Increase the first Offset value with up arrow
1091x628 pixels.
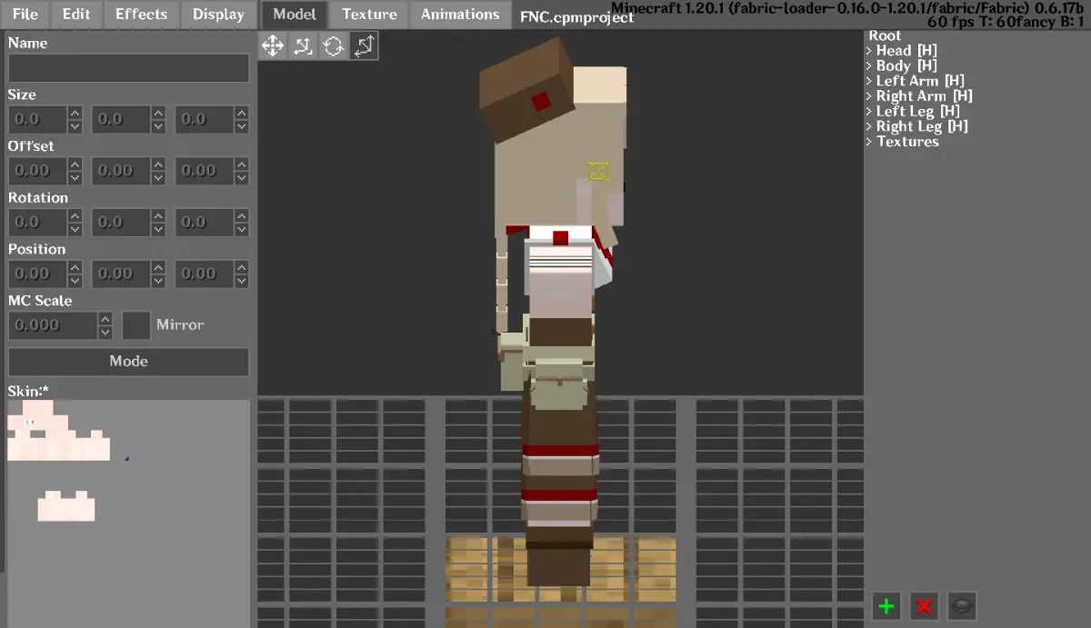pyautogui.click(x=75, y=164)
